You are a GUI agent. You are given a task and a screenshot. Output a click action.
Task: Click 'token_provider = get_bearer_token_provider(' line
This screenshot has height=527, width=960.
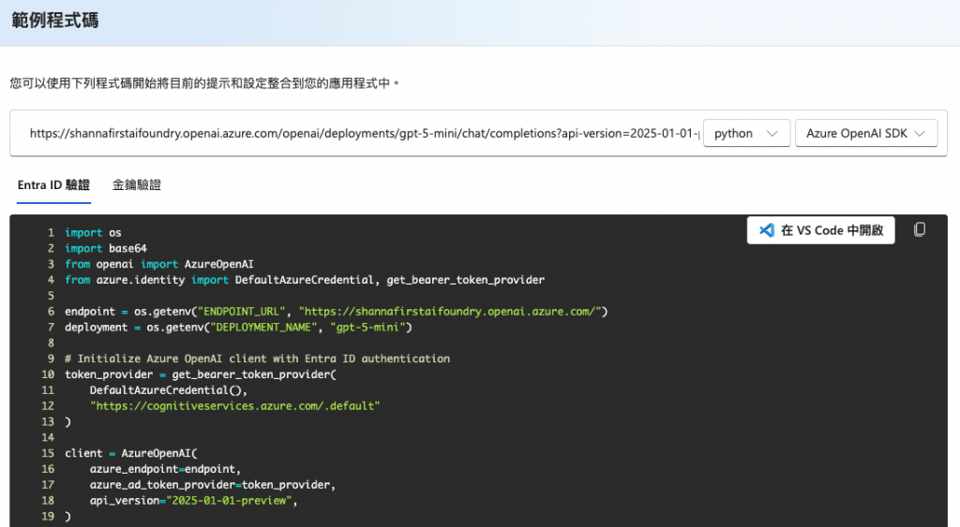[201, 374]
